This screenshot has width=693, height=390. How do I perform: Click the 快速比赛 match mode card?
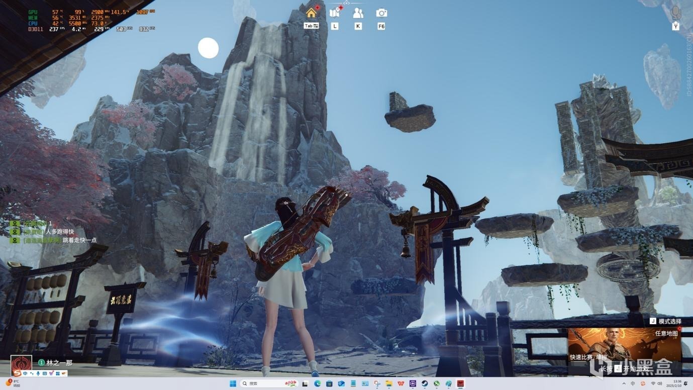pyautogui.click(x=625, y=344)
